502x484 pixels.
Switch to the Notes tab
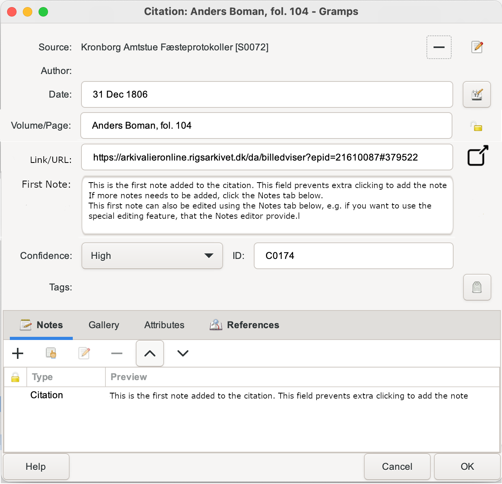41,325
